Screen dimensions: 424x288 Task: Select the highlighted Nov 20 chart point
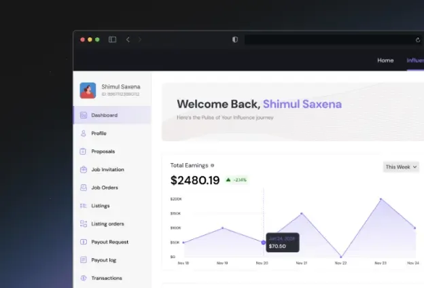[264, 242]
